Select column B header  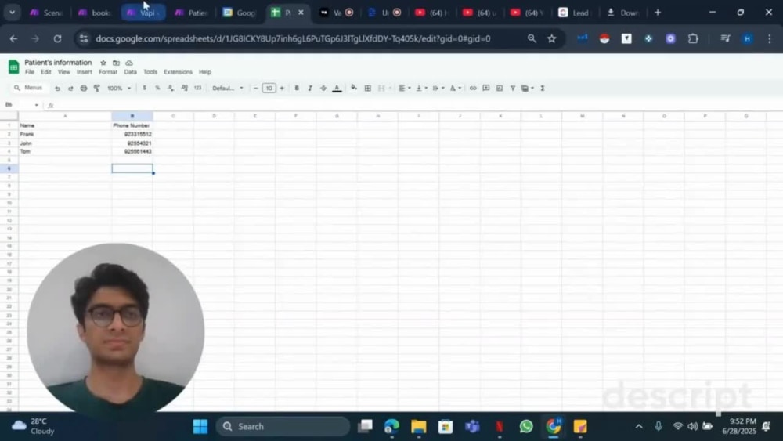click(x=132, y=116)
